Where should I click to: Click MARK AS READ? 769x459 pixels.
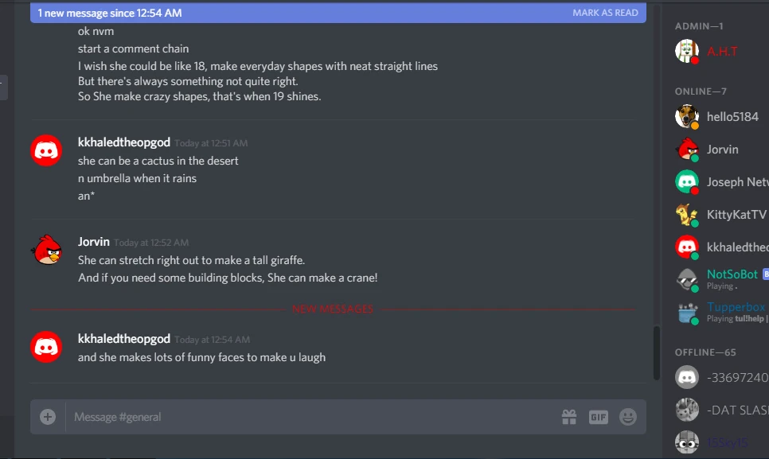tap(605, 13)
